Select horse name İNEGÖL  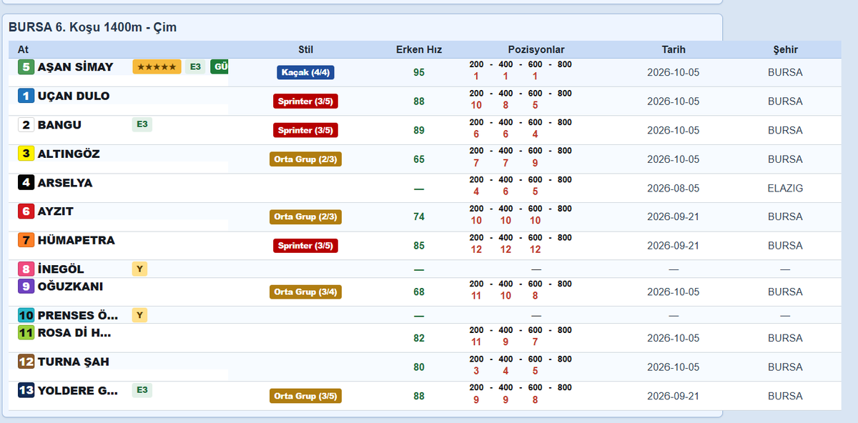coord(61,269)
